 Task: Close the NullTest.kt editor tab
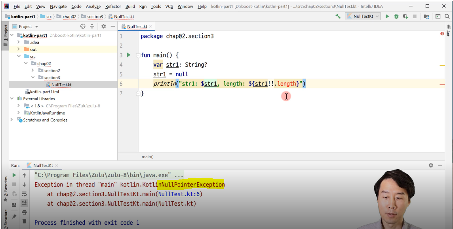pos(150,26)
